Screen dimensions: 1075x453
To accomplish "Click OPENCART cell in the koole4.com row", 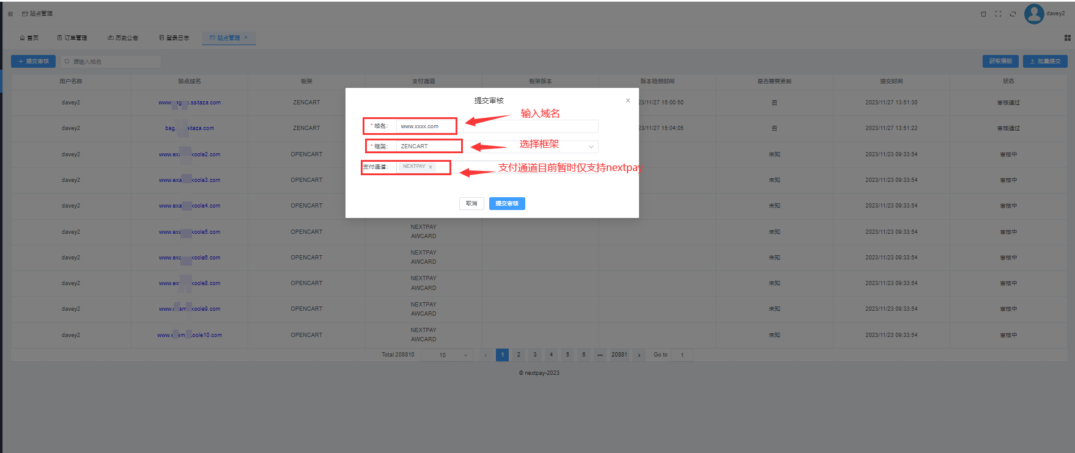I will 306,206.
